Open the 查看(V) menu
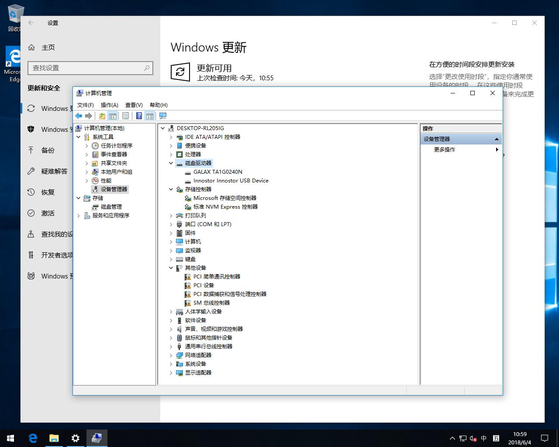 click(x=134, y=105)
